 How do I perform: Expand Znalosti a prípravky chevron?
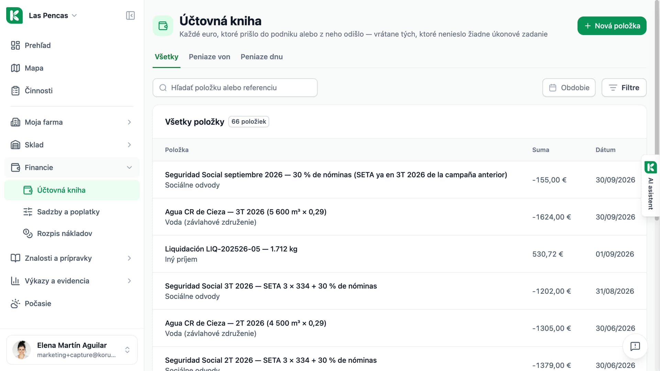tap(129, 258)
